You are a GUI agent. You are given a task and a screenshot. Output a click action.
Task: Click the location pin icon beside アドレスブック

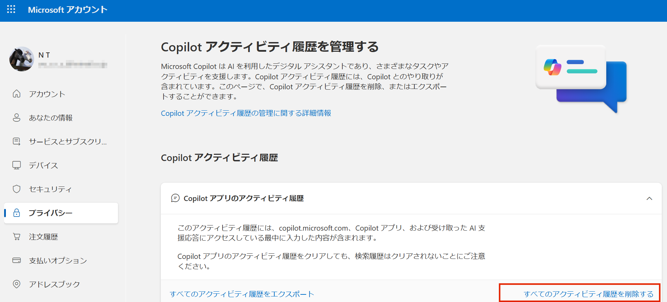click(x=17, y=284)
